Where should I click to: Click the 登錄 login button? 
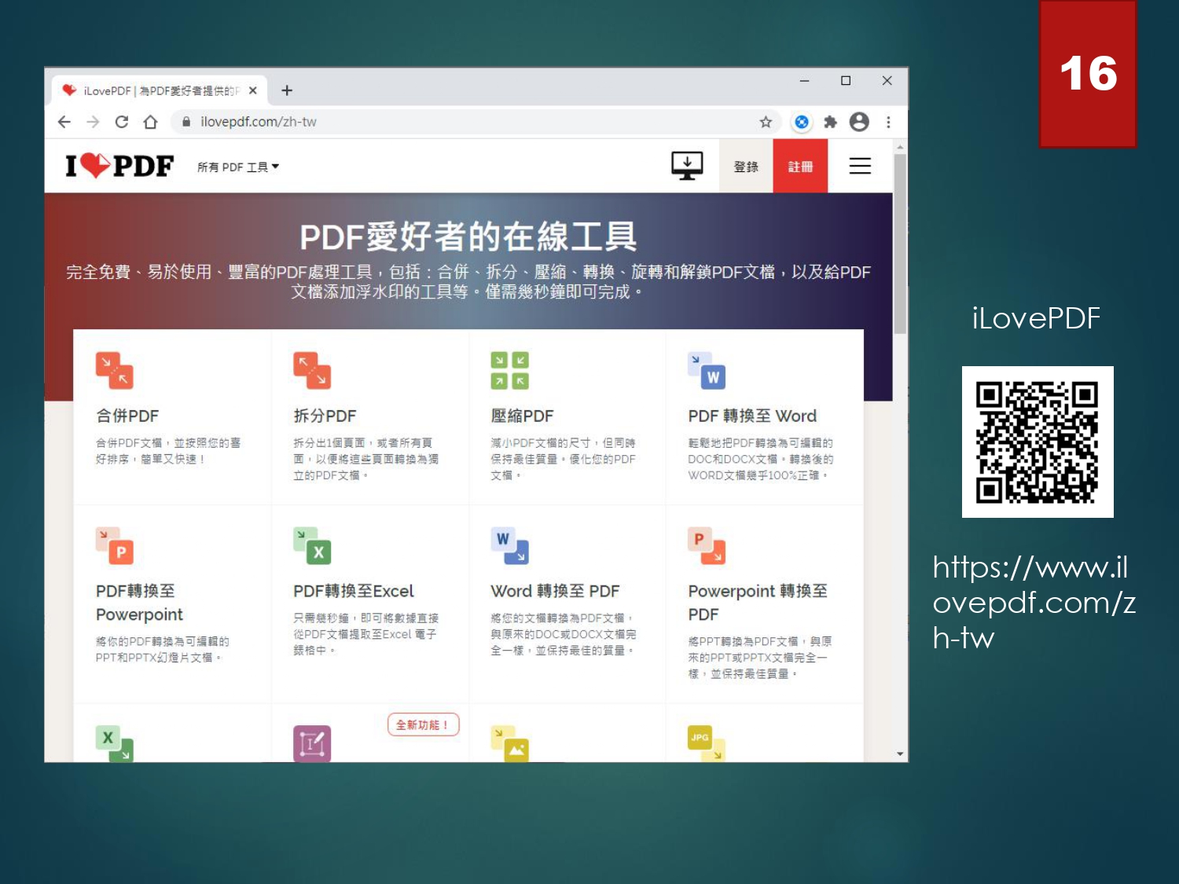[746, 167]
